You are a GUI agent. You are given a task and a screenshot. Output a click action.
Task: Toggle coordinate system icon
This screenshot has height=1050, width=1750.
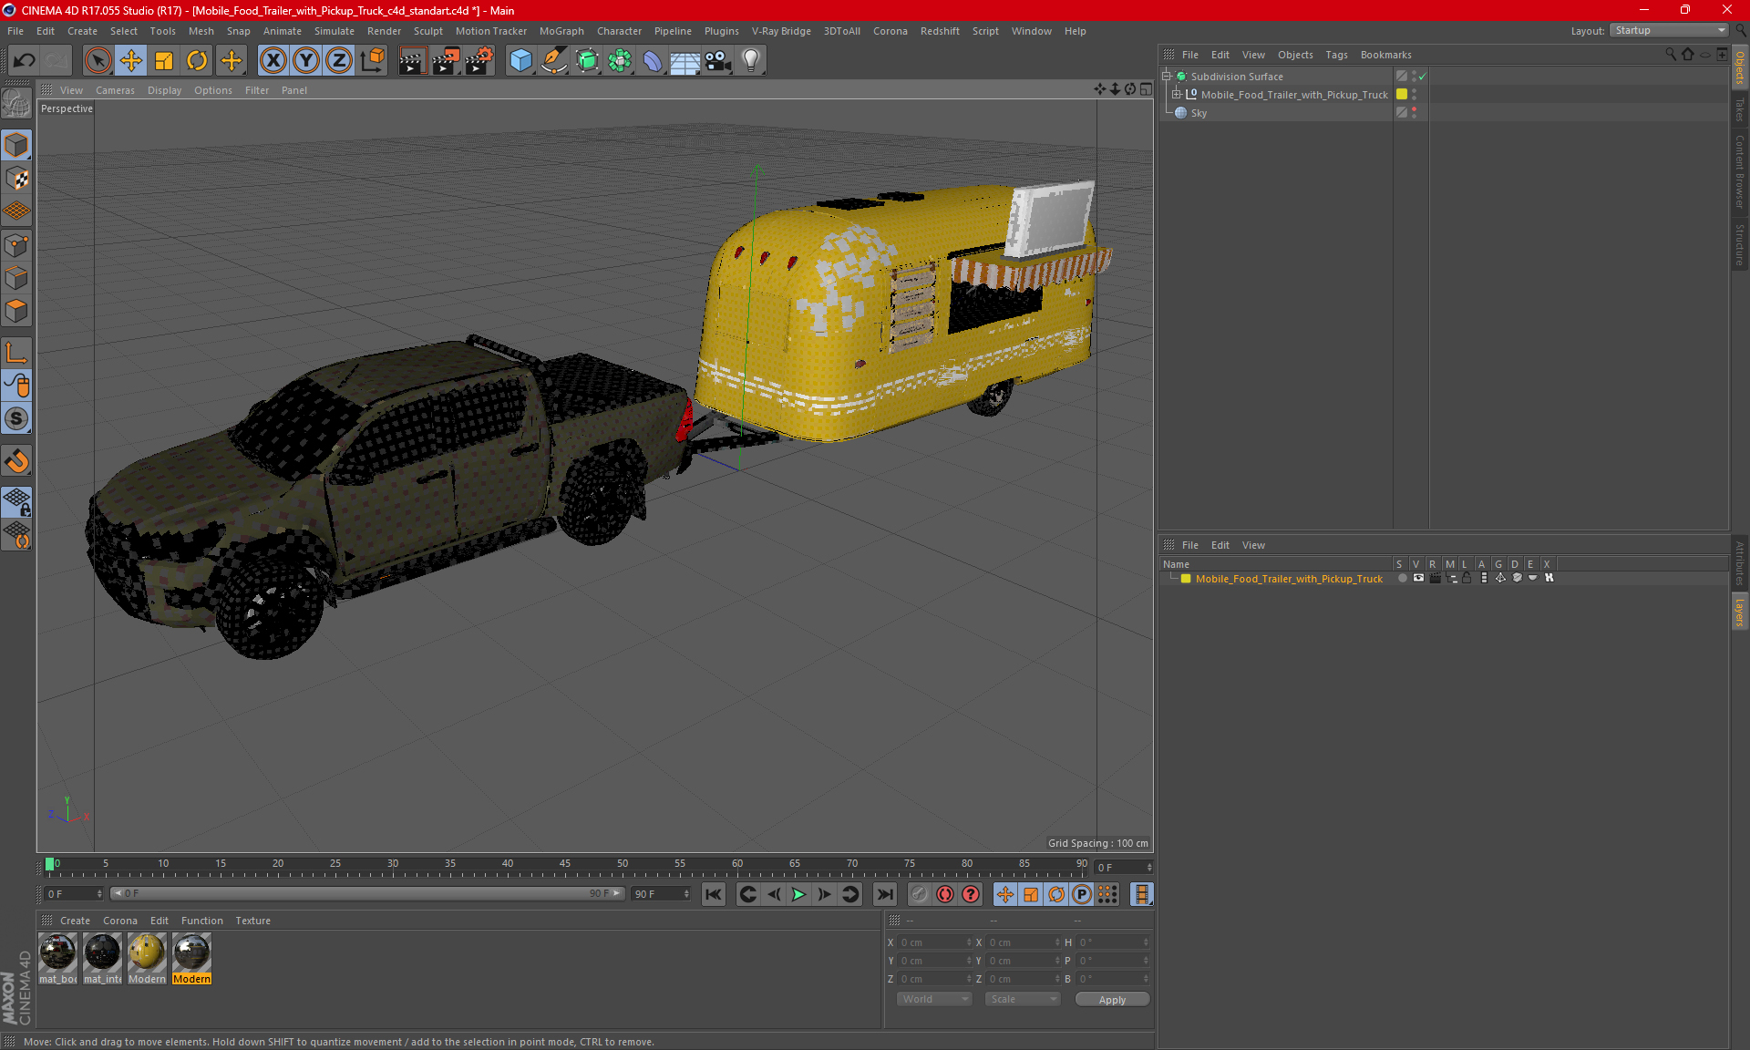(372, 61)
